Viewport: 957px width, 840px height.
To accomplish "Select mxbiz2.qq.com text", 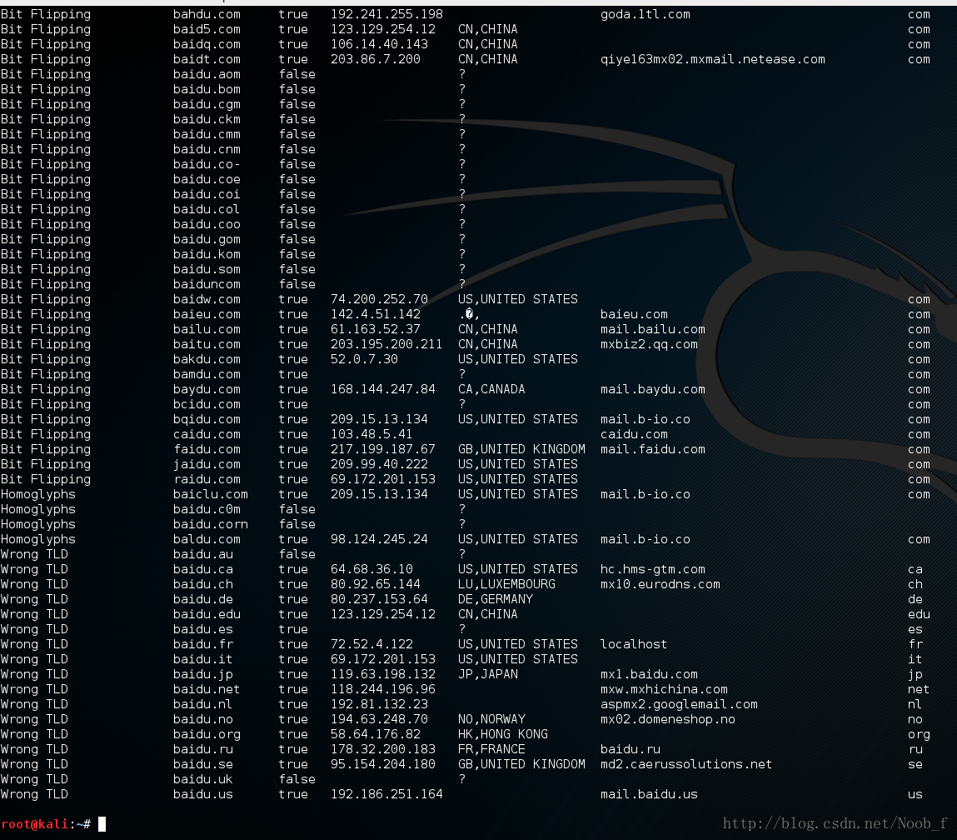I will (649, 344).
